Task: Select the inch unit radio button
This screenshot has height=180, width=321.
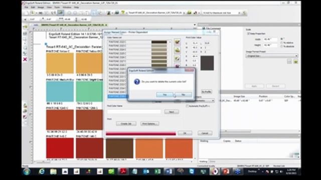Action: (281, 39)
